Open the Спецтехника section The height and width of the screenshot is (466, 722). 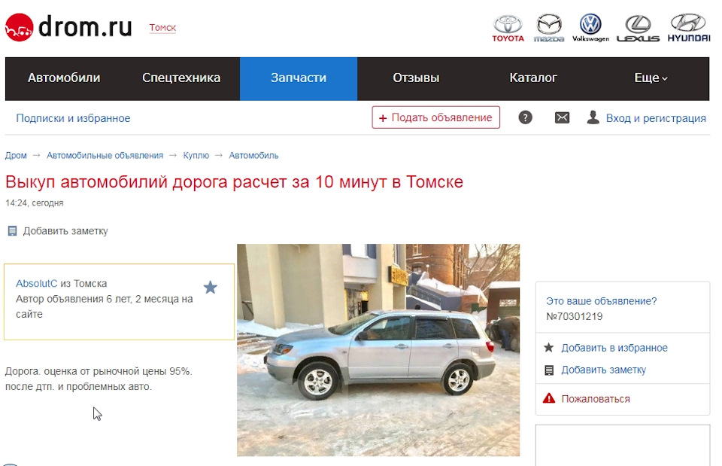coord(181,78)
